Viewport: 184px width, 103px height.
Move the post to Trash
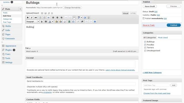(149, 25)
